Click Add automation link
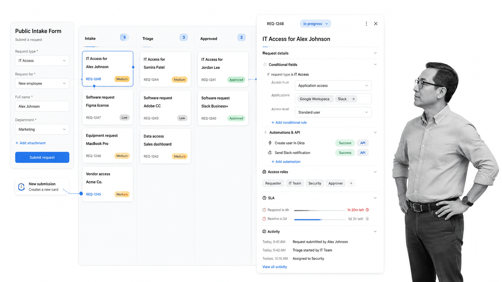Screen dimensions: 502x282 (x=286, y=162)
